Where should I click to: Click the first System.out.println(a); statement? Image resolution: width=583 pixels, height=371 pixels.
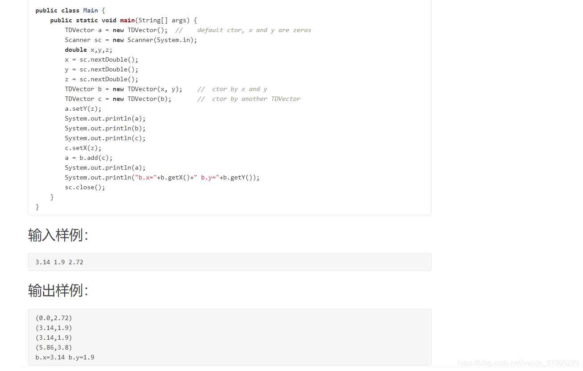(x=105, y=118)
